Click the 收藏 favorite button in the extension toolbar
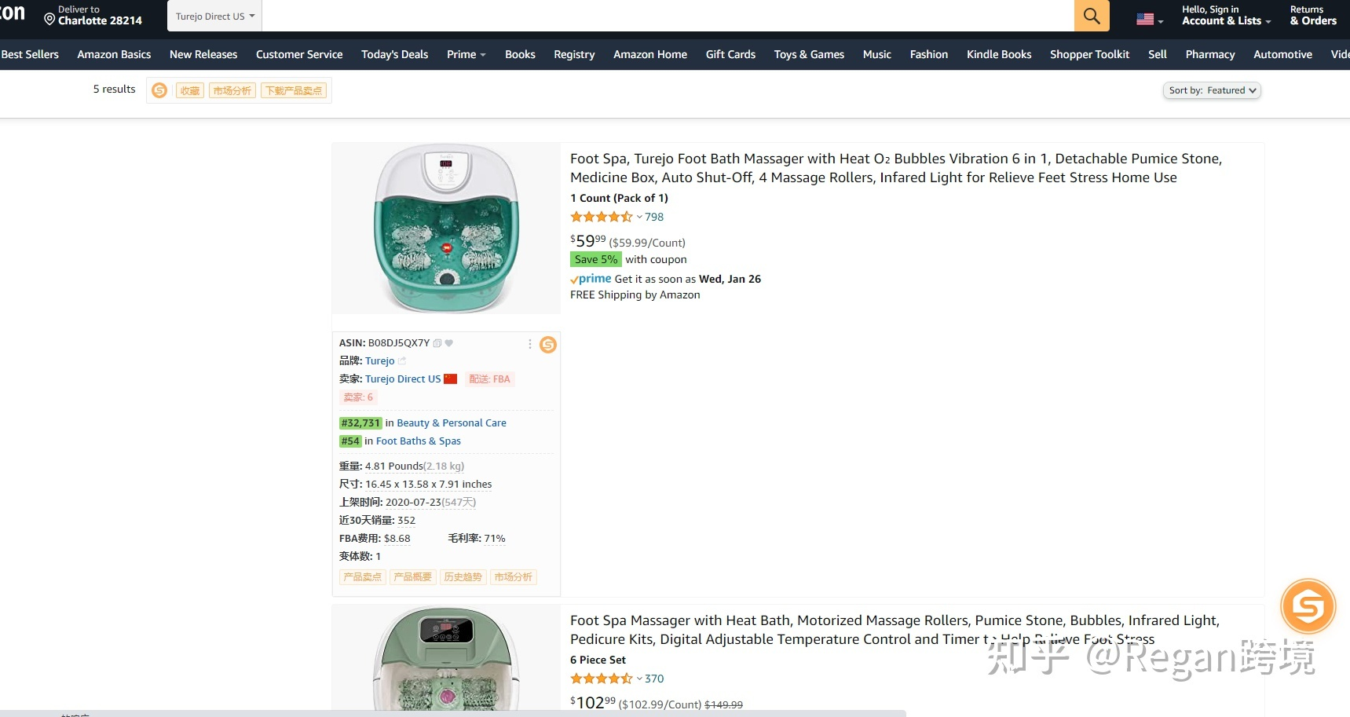 189,90
